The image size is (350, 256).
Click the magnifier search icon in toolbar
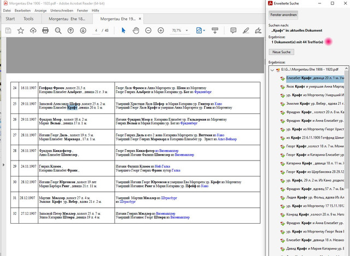click(58, 31)
